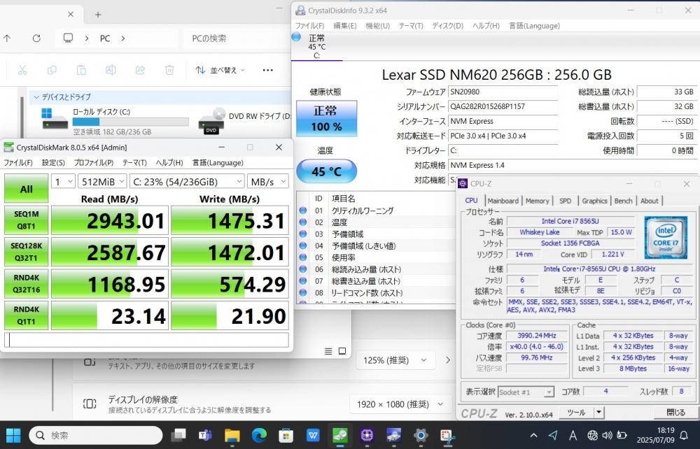
Task: Click the 正常 100 % health status button
Action: click(327, 118)
